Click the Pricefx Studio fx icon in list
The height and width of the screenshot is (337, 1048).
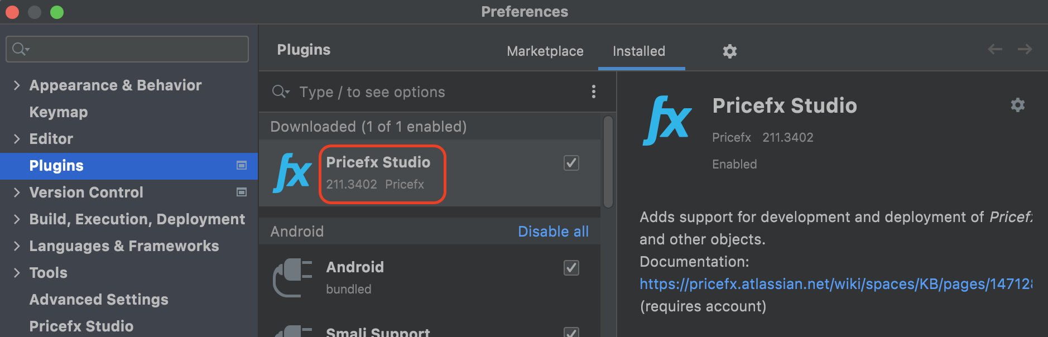(x=292, y=173)
